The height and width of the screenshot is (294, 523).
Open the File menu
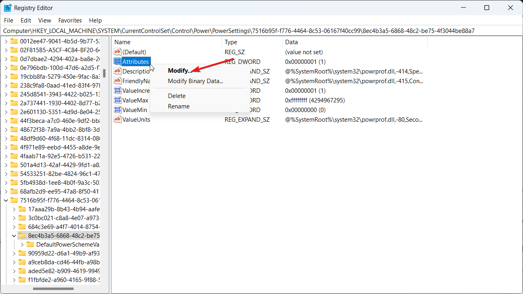pos(8,20)
